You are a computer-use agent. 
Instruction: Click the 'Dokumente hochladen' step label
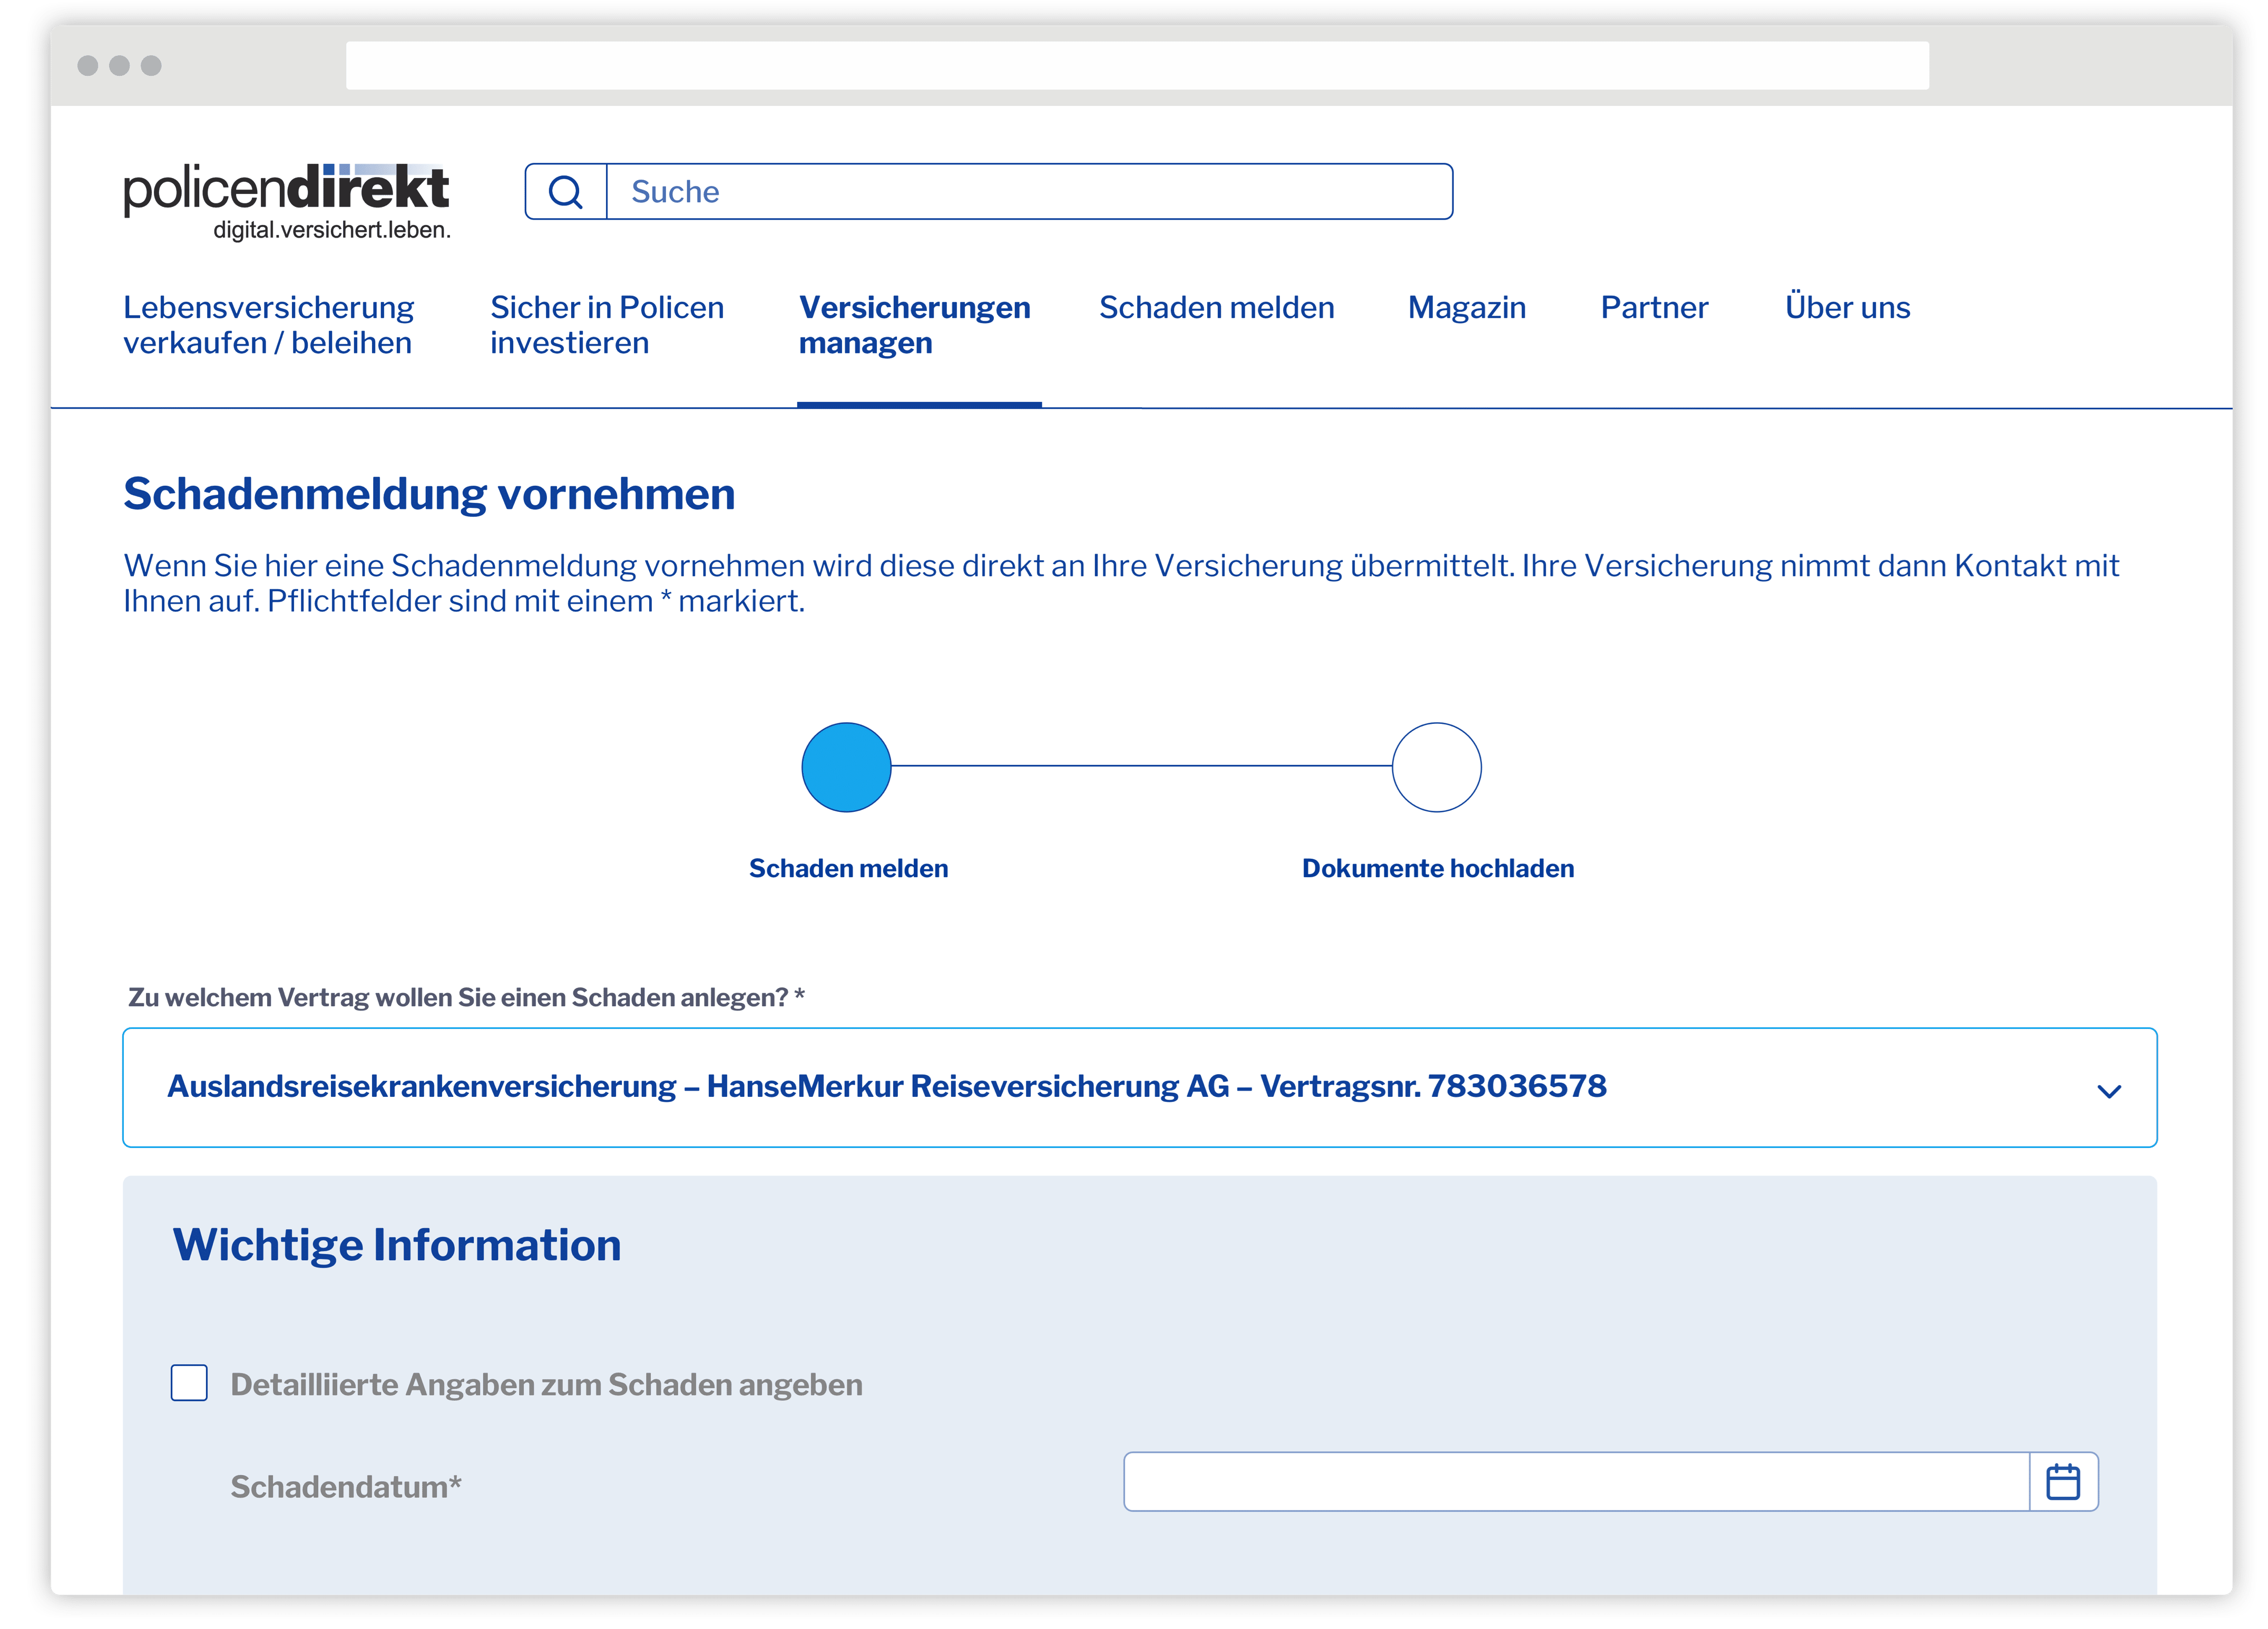1437,868
